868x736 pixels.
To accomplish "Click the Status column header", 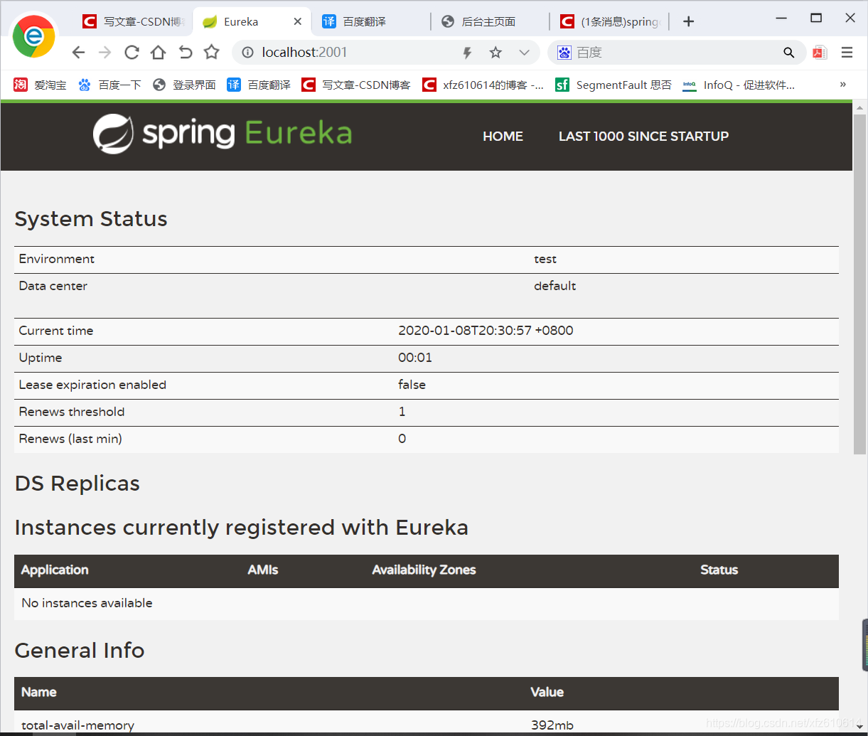I will click(x=719, y=570).
